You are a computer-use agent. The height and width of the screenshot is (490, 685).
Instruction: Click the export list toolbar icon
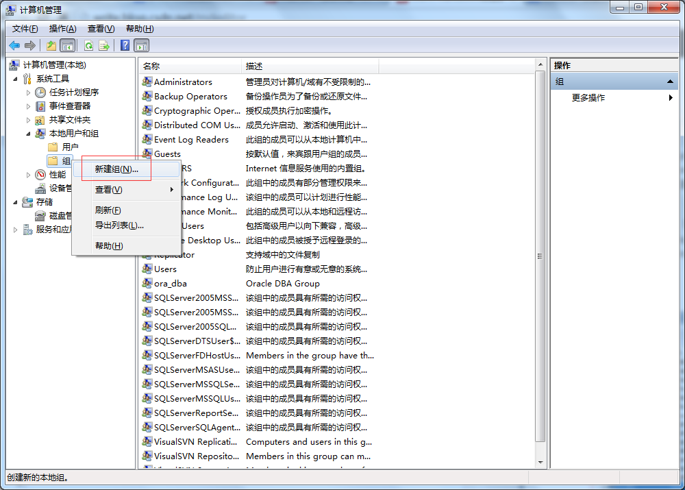tap(104, 45)
